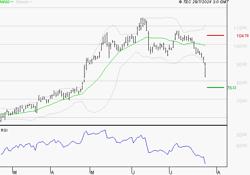Screen dimensions: 250x175
Task: Click the RSI 6000 axis label
Action: click(x=242, y=146)
